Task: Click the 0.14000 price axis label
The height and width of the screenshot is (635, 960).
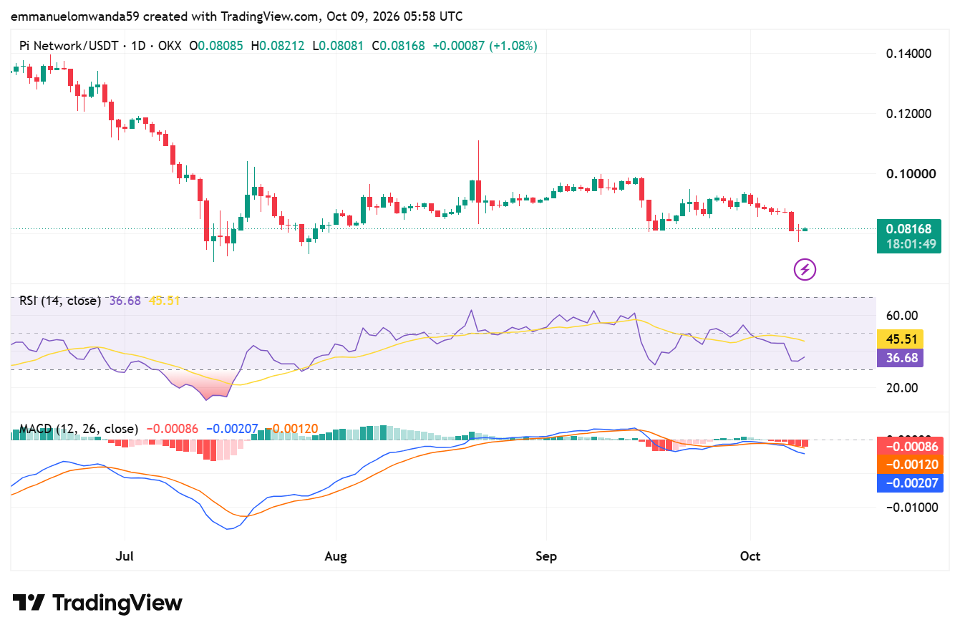Action: [908, 54]
